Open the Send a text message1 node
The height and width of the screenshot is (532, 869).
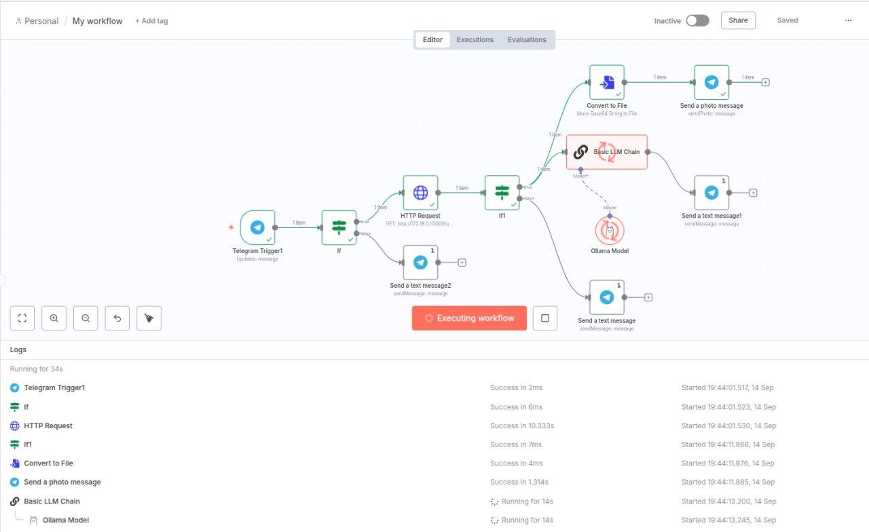(711, 193)
